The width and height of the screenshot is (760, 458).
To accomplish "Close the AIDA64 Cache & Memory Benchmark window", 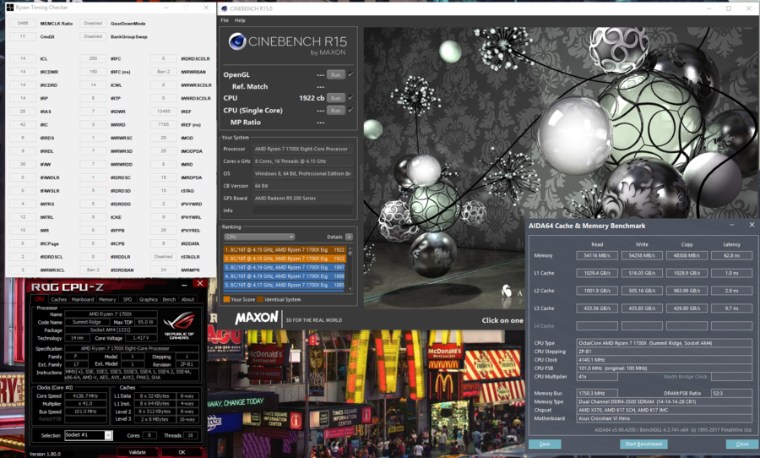I will (x=752, y=225).
